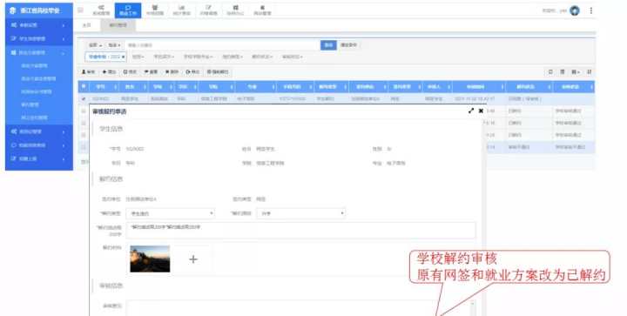The width and height of the screenshot is (627, 316).
Task: Click the toolbar delete button with x icon
Action: (172, 72)
